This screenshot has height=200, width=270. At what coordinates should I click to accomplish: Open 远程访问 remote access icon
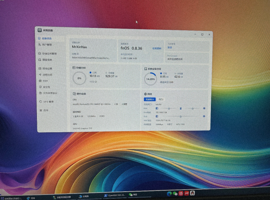pyautogui.click(x=40, y=75)
